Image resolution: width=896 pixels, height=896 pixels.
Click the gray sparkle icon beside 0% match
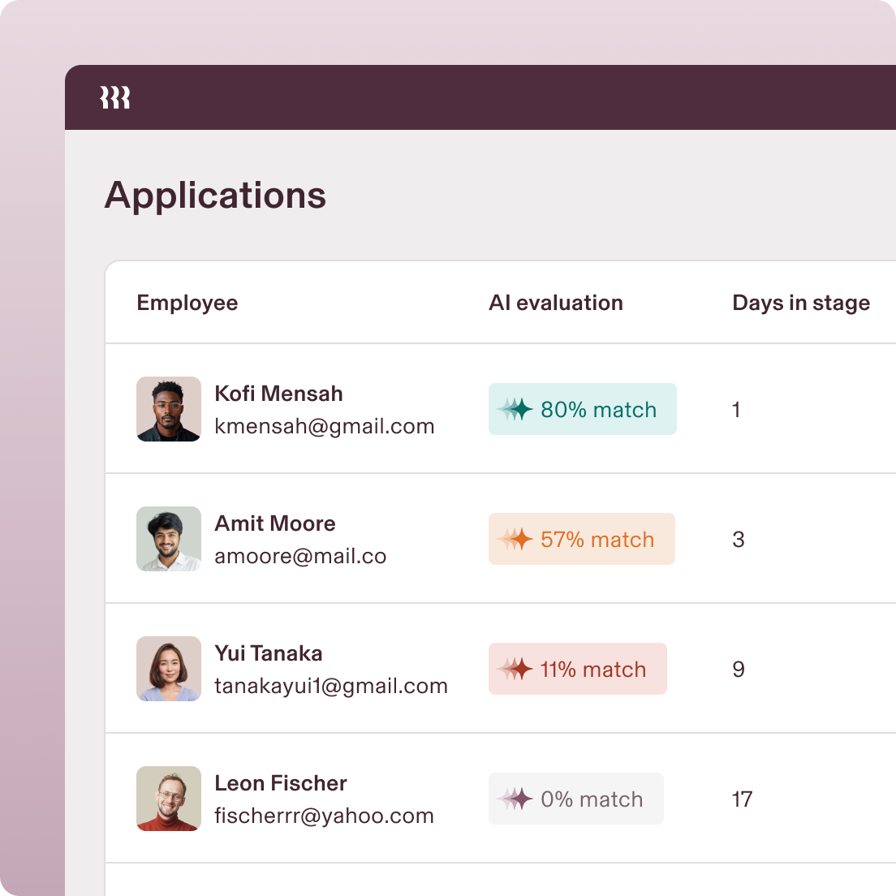pyautogui.click(x=514, y=799)
